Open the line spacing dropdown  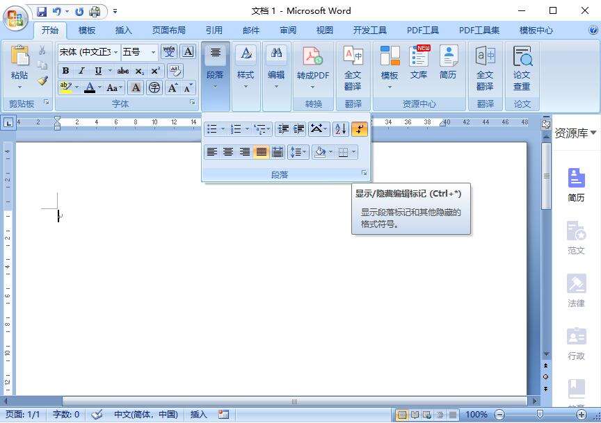[x=298, y=152]
